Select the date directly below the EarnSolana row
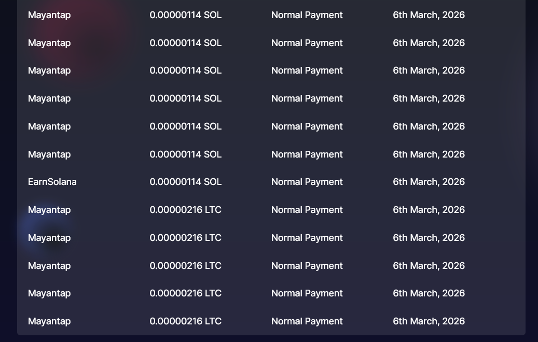 (x=429, y=210)
